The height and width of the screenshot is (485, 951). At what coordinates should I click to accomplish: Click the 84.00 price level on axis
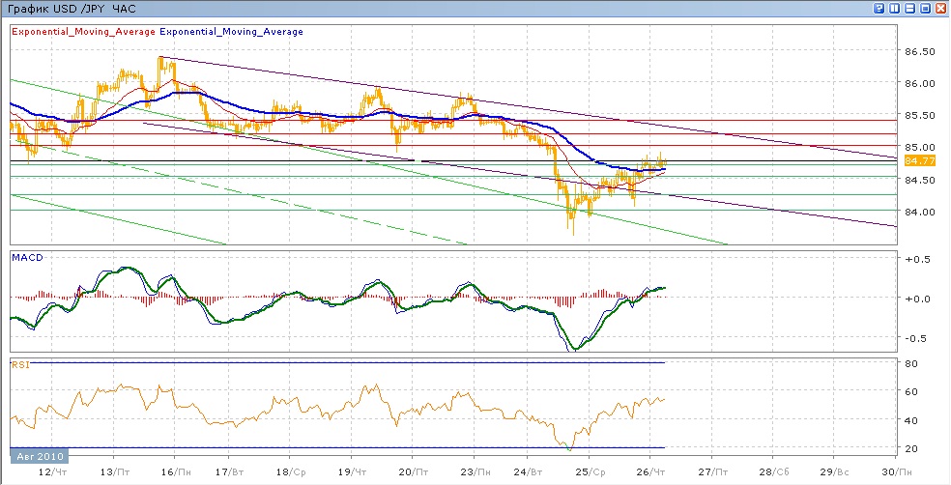coord(920,212)
